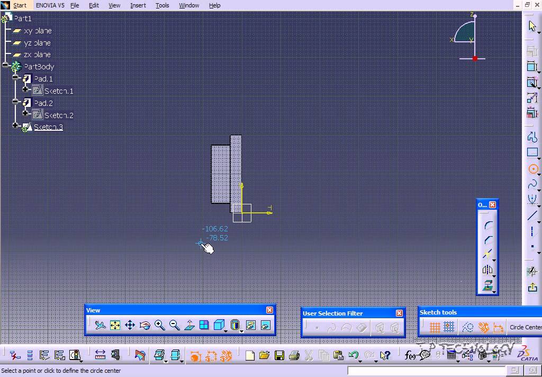Choose the Profile sketch tool

(x=532, y=137)
